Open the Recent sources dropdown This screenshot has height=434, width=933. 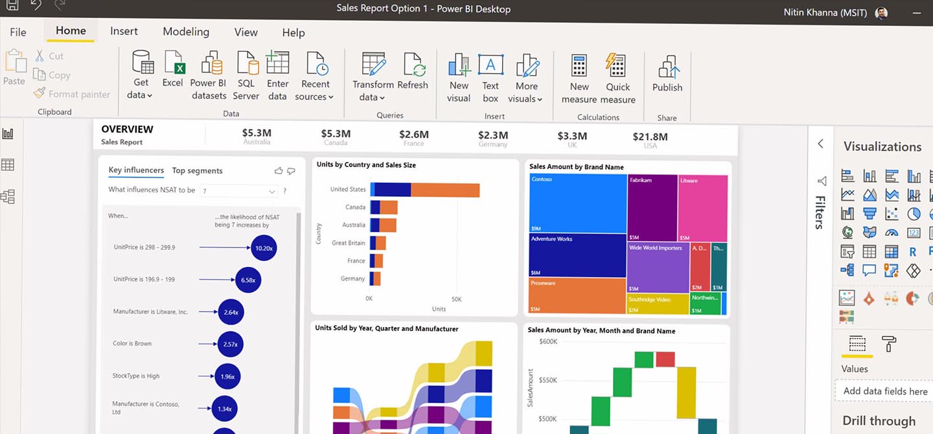(315, 75)
